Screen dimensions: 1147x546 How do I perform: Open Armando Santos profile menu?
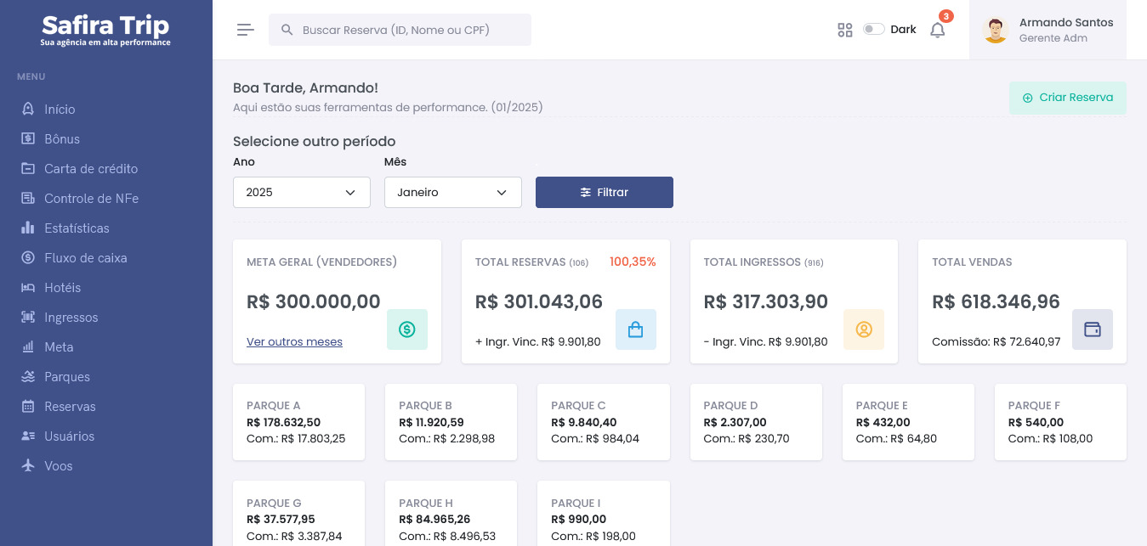point(1048,30)
